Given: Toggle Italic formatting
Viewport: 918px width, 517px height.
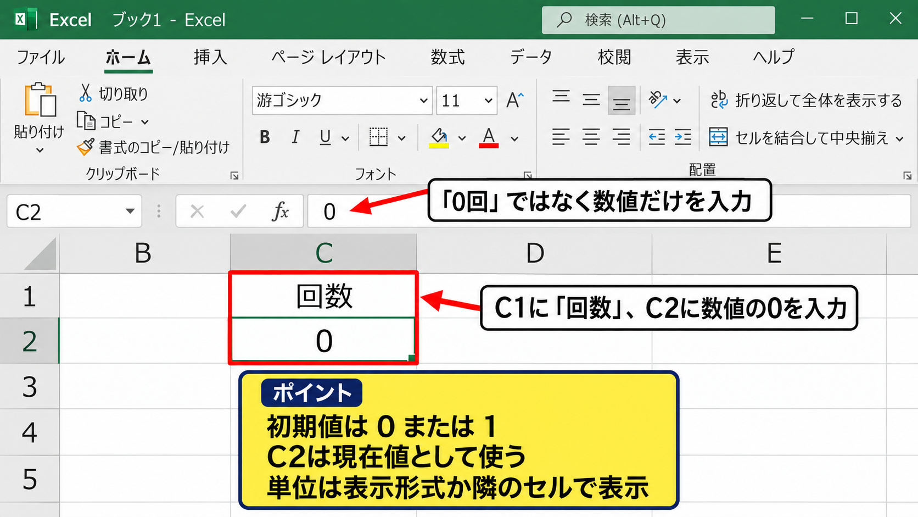Looking at the screenshot, I should coord(295,137).
